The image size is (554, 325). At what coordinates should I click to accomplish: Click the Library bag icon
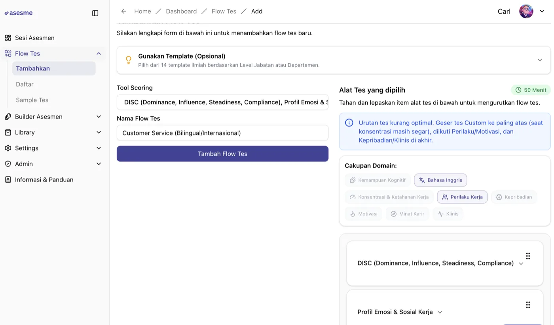click(x=8, y=132)
